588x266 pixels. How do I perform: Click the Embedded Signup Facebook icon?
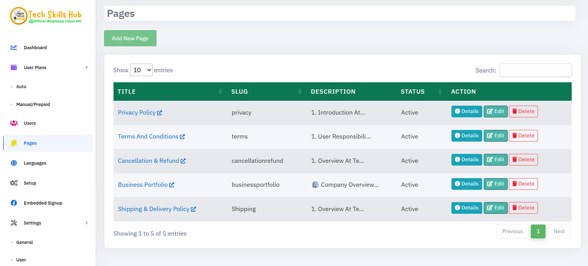[x=14, y=203]
